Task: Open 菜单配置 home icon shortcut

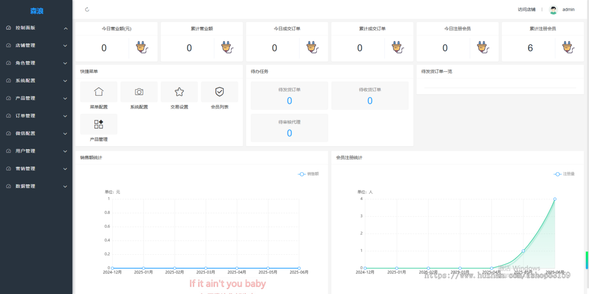Action: click(99, 92)
